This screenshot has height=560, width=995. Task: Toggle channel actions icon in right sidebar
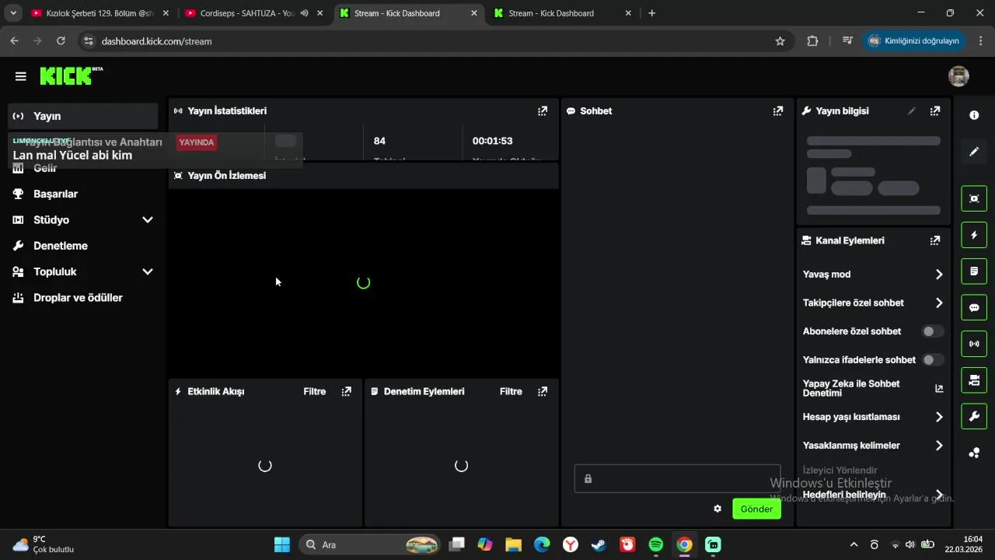pos(974,380)
